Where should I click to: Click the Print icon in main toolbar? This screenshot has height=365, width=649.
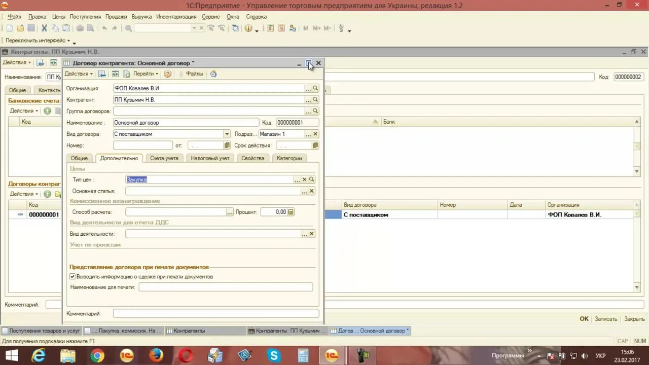[80, 28]
